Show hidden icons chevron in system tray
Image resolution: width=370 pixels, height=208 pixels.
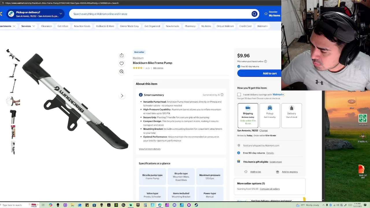pos(323,205)
